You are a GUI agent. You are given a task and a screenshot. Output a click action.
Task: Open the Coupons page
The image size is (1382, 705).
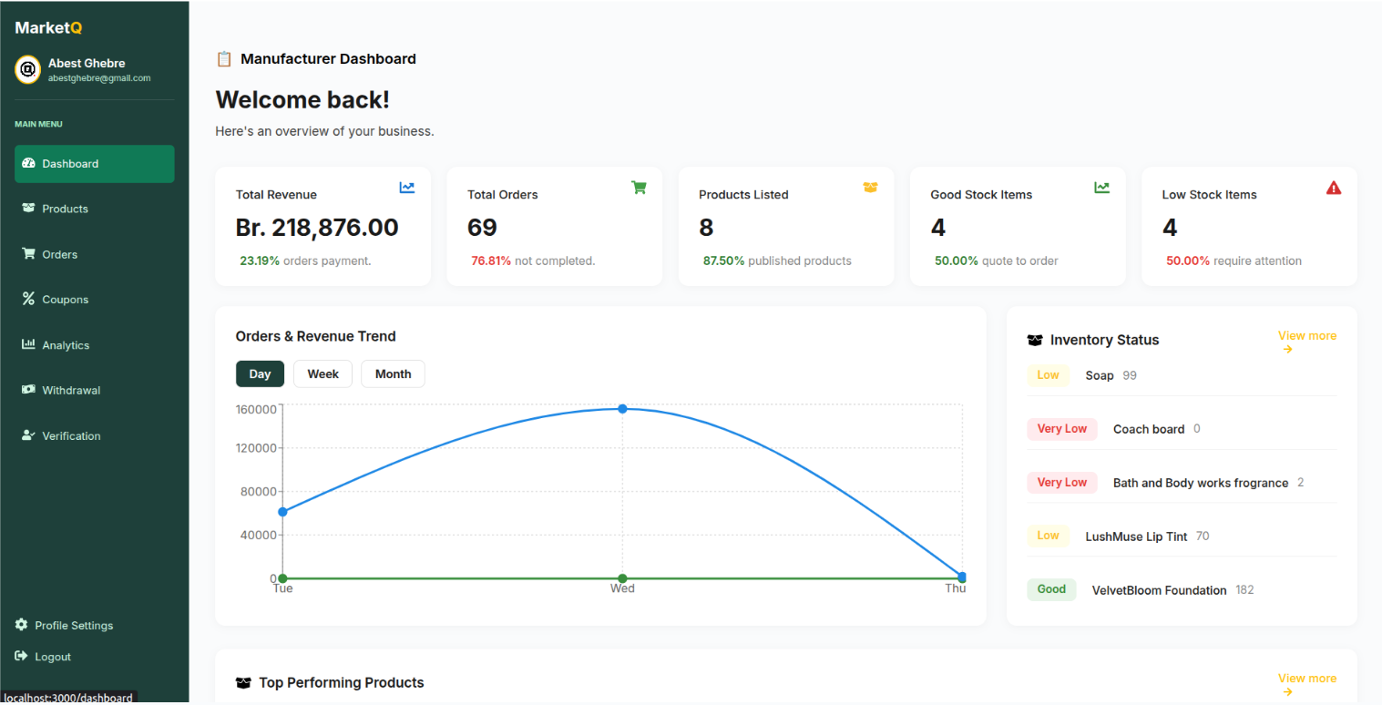[65, 300]
